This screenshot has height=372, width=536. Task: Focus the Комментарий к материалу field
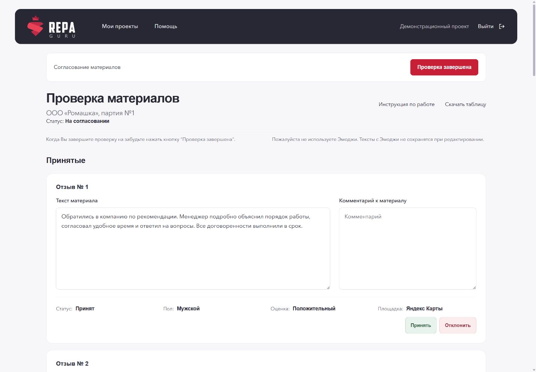(x=407, y=248)
